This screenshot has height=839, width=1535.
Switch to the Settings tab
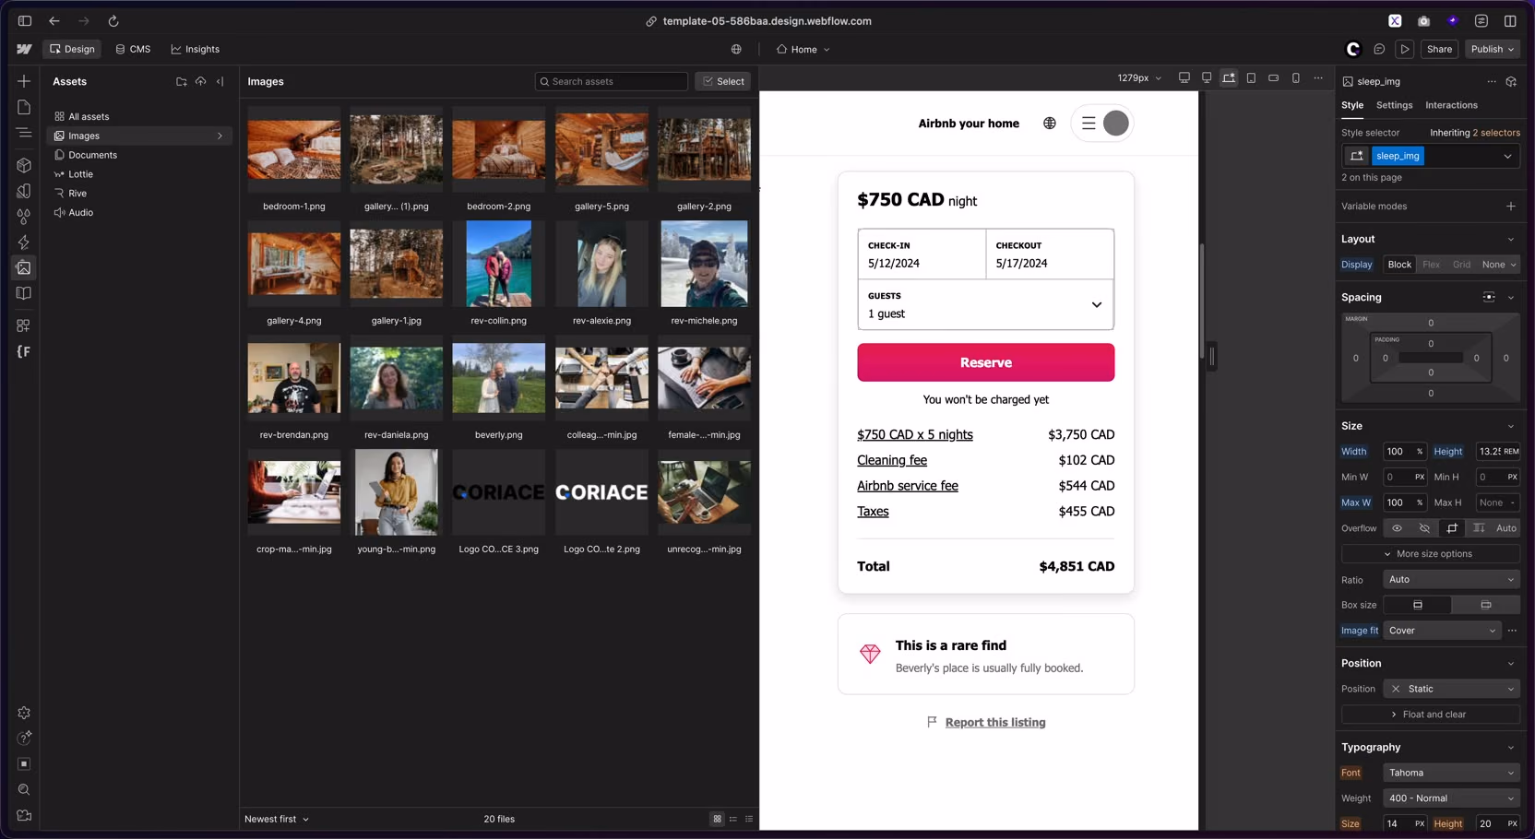click(1394, 105)
